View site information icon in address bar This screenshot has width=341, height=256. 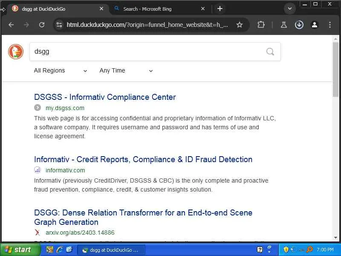(x=59, y=25)
